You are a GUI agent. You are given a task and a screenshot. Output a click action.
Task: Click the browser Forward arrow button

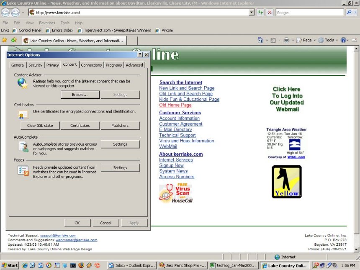coord(15,13)
